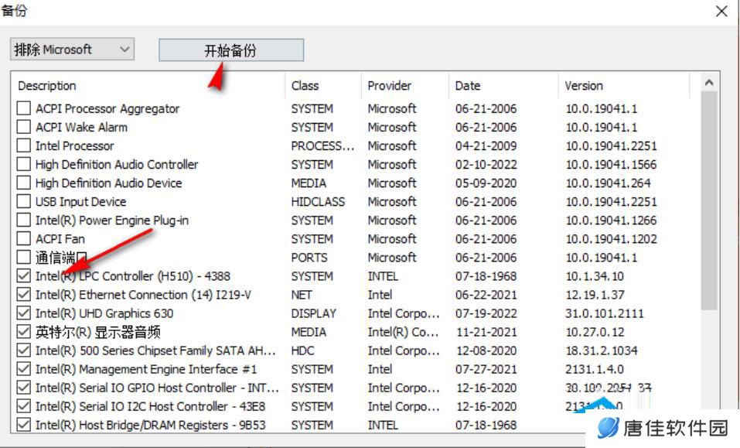Open the 排除 Microsoft filter dropdown
740x448 pixels.
(x=72, y=49)
